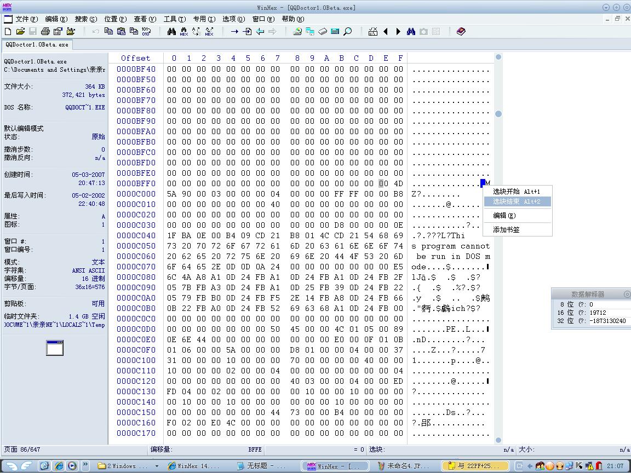Screen dimensions: 631x473
Task: Click the 文件大小 364 KB info entry
Action: (x=55, y=86)
